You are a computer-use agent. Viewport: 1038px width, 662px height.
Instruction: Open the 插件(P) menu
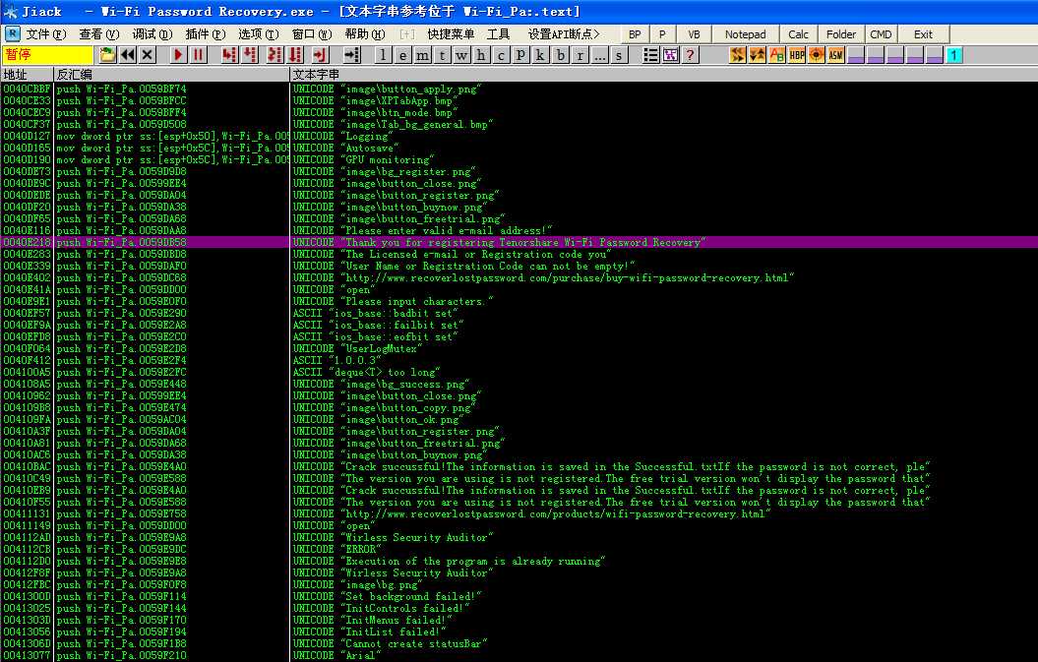(206, 33)
